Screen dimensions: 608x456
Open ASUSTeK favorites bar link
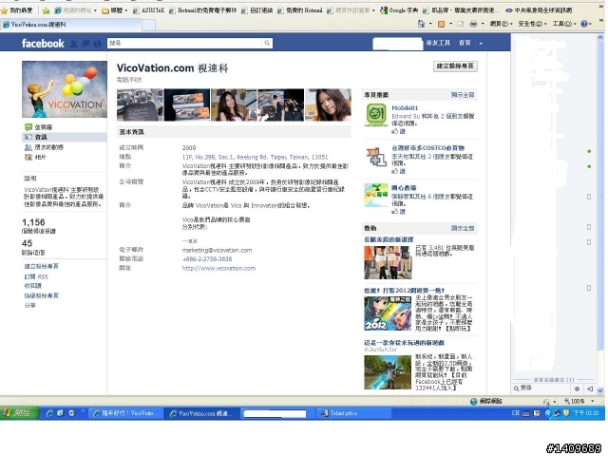[x=148, y=10]
